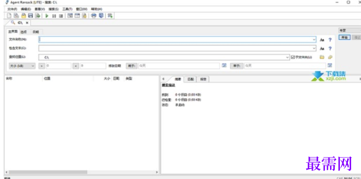The width and height of the screenshot is (361, 179).
Task: Select the 摘要 tab in results pane
Action: pyautogui.click(x=178, y=79)
